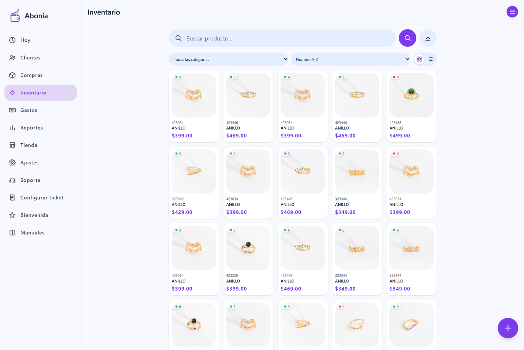Image resolution: width=524 pixels, height=350 pixels.
Task: Switch to grid view
Action: (x=419, y=59)
